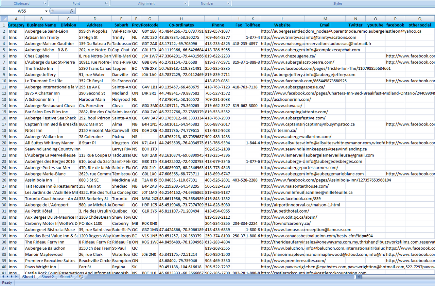The image size is (435, 286).
Task: Click the Insert Worksheet icon
Action: (81, 277)
